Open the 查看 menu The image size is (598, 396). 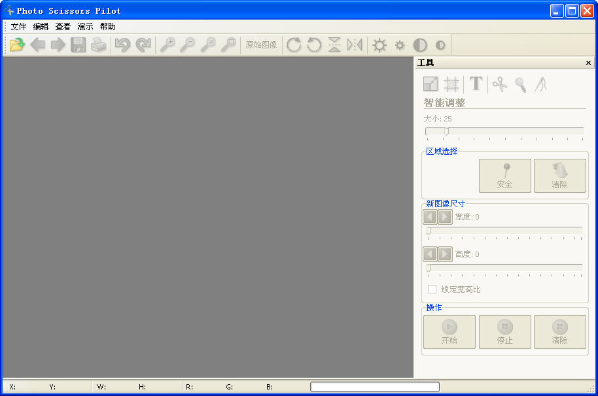click(63, 27)
